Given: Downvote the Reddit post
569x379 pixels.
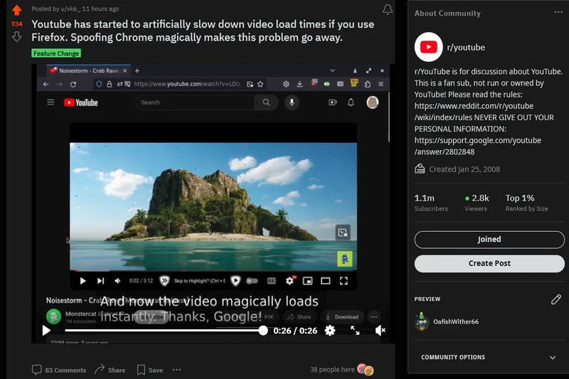Looking at the screenshot, I should pos(16,37).
